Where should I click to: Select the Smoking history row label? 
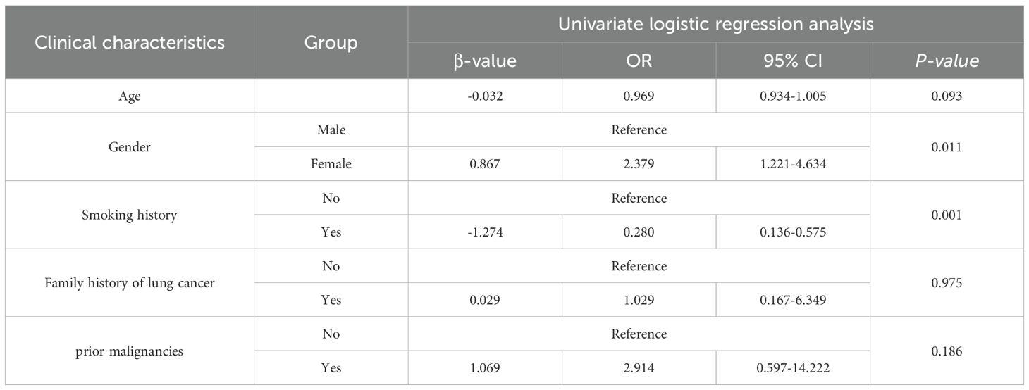pos(130,215)
